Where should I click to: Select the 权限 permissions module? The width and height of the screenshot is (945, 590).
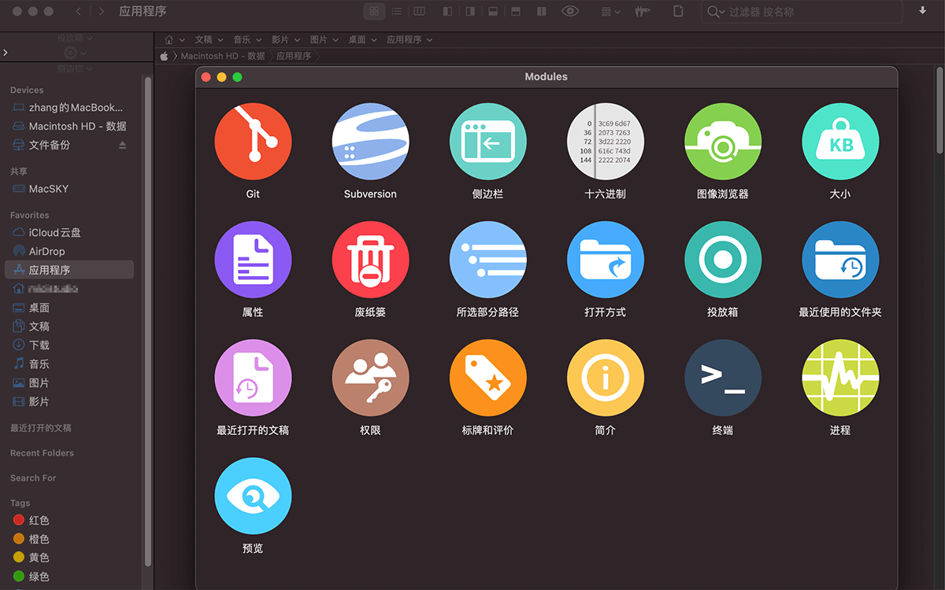(x=370, y=378)
